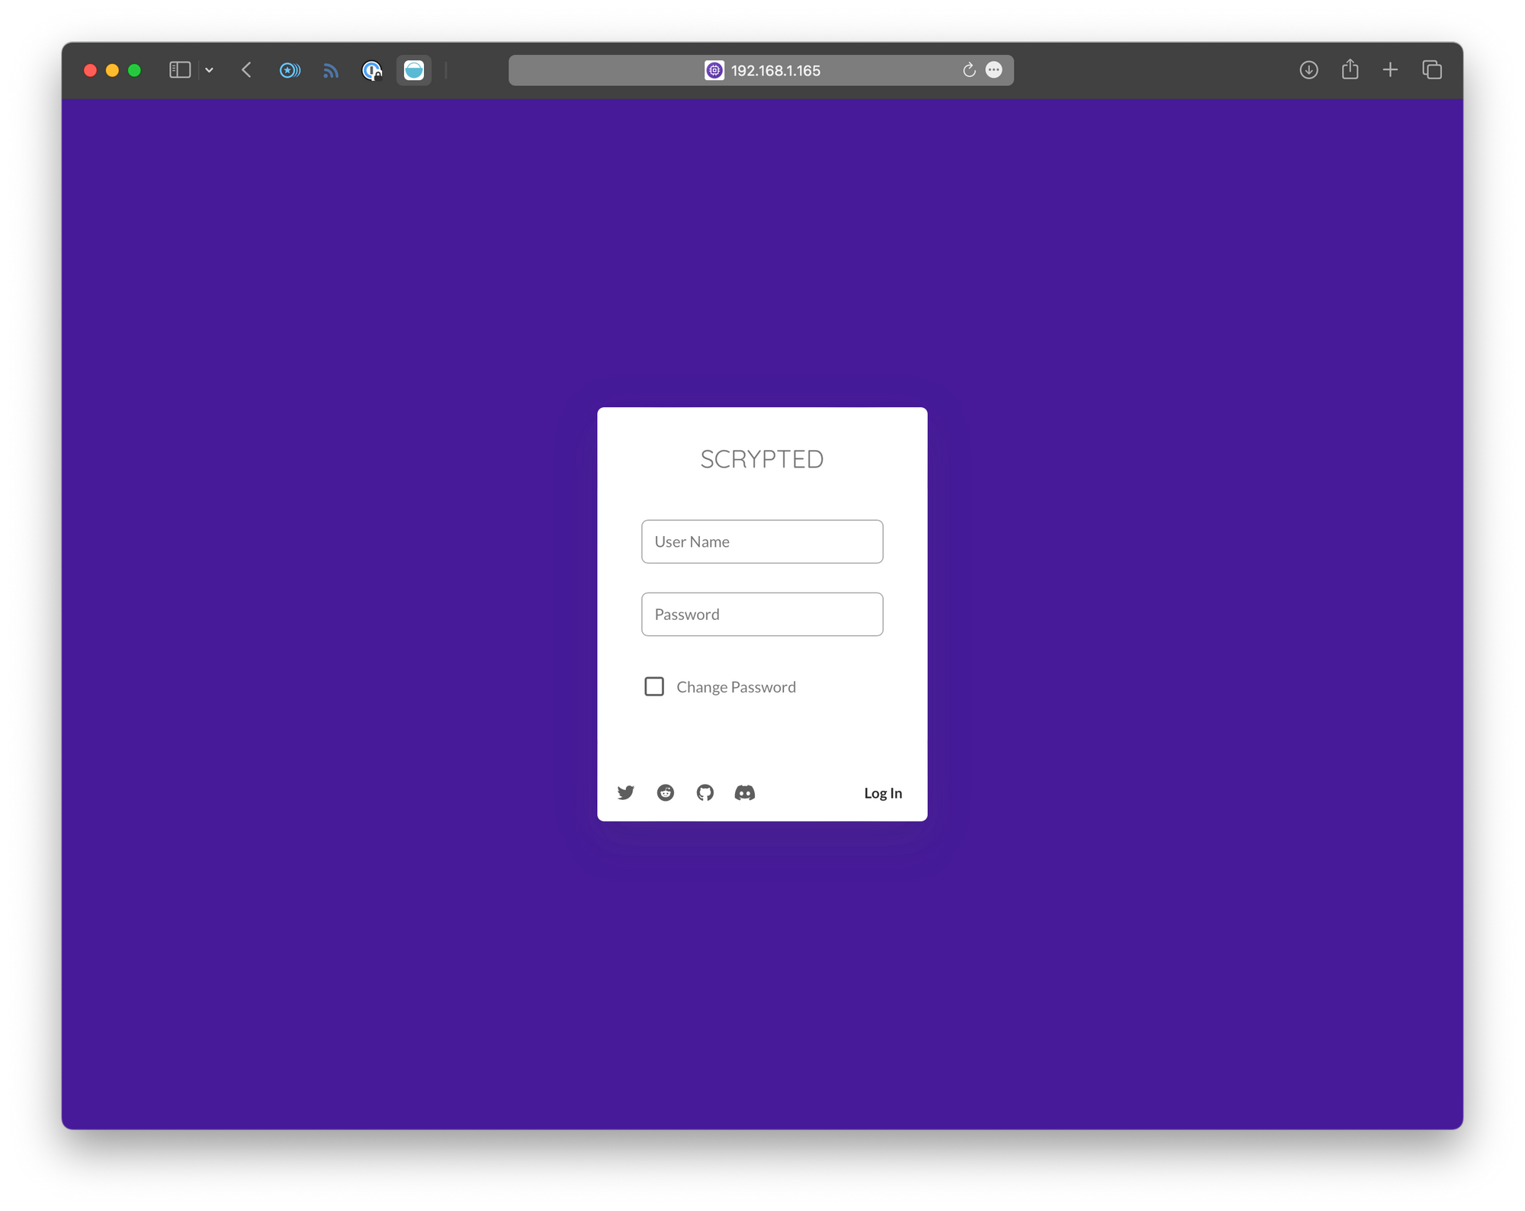Expand the sidebar tab group dropdown arrow
This screenshot has height=1211, width=1525.
[x=209, y=70]
